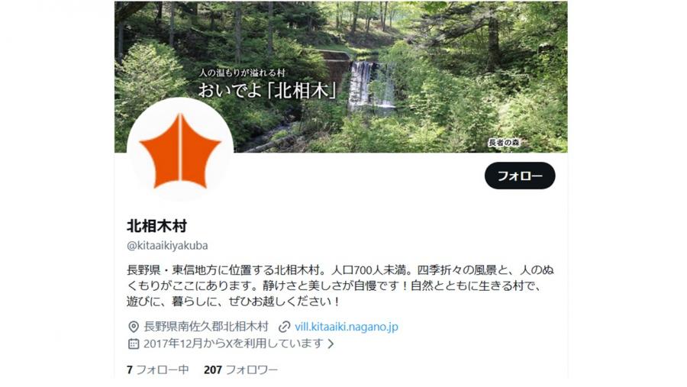Click the 人の温もりが溢れる村 banner subtitle
The width and height of the screenshot is (687, 387).
click(241, 73)
